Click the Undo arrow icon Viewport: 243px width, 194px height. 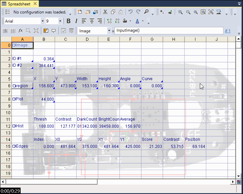tap(130, 12)
